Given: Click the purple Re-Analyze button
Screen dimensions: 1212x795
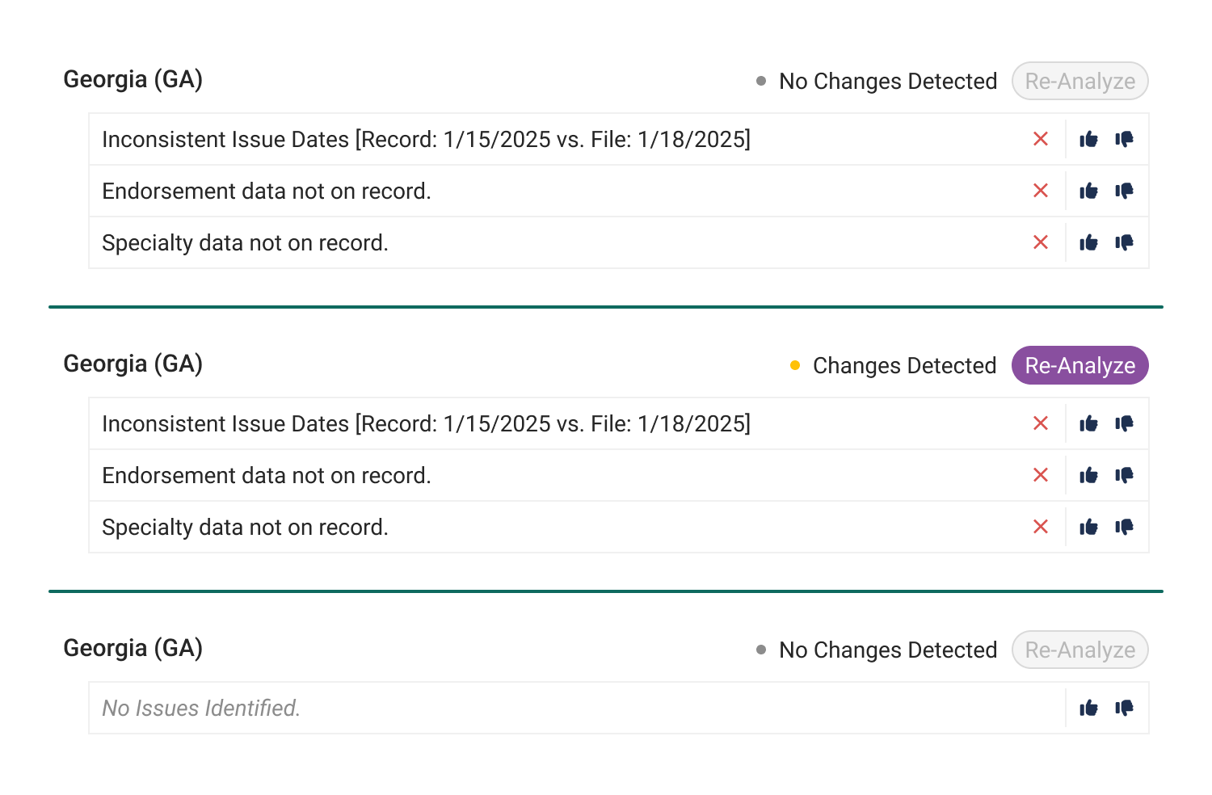Looking at the screenshot, I should [x=1080, y=365].
